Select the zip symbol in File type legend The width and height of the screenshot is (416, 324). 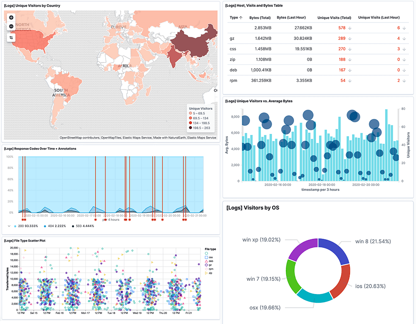click(207, 273)
